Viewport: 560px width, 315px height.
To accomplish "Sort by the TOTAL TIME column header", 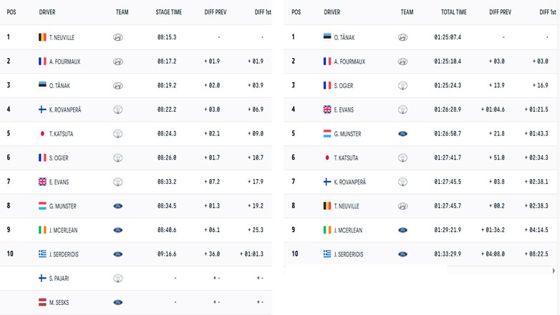I will (453, 12).
